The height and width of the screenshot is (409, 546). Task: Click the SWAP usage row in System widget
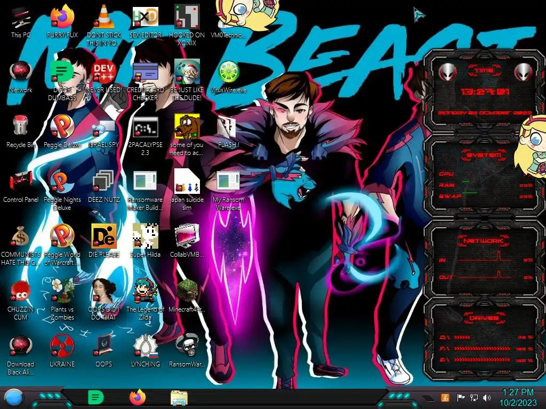click(486, 196)
